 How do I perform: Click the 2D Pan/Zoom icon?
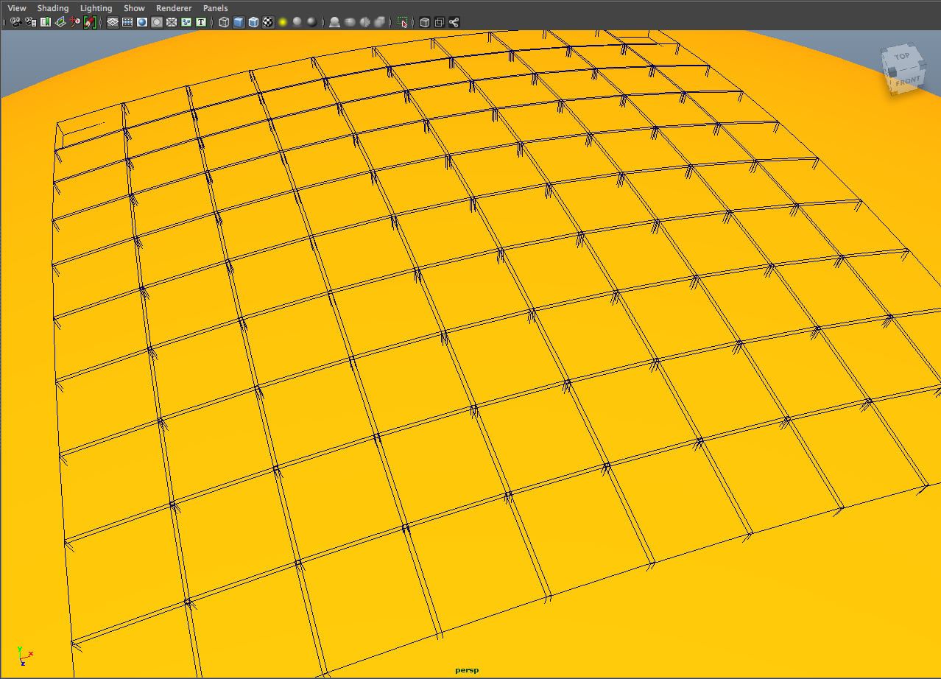75,22
